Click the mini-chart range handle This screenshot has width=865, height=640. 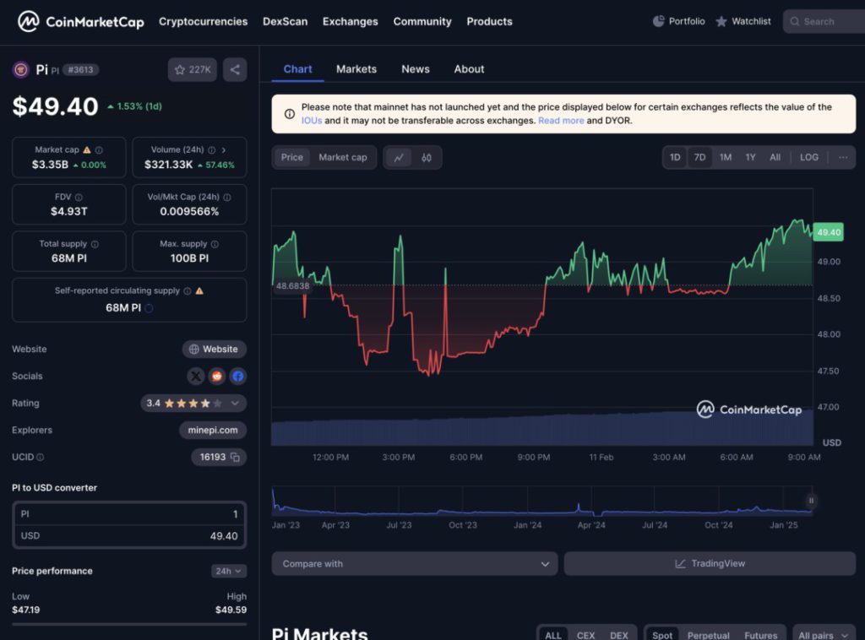(x=811, y=501)
